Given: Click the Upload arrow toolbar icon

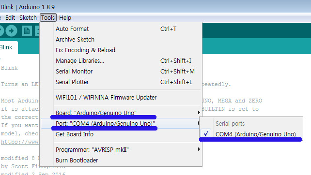Looking at the screenshot, I should 11,30.
